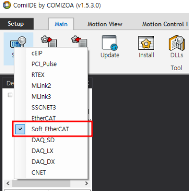The image size is (189, 191).
Task: Uncheck the Soft_EtherCAT checkmark
Action: [x=20, y=129]
